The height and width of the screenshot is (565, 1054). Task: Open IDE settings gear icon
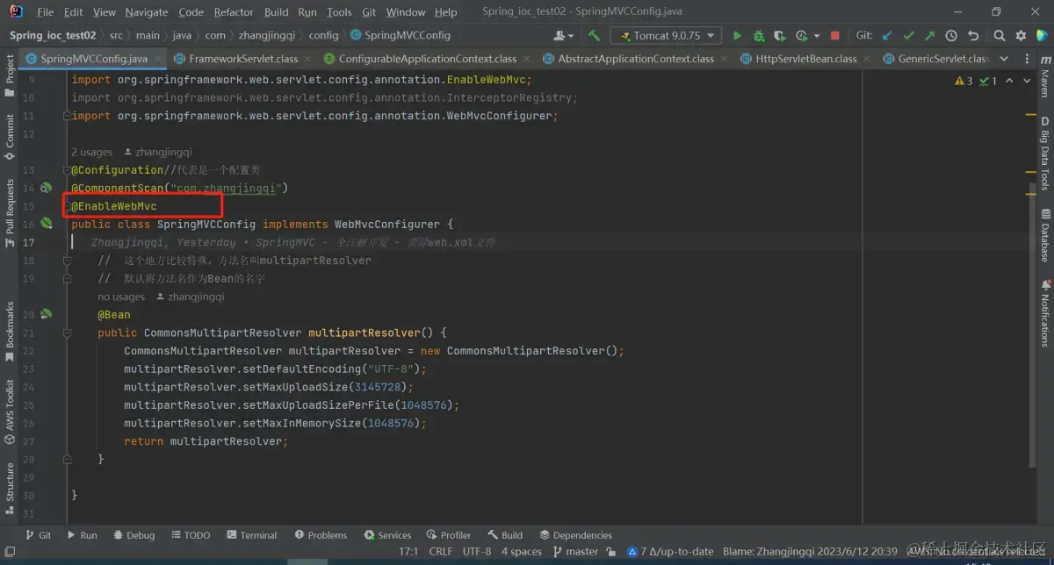coord(1021,36)
